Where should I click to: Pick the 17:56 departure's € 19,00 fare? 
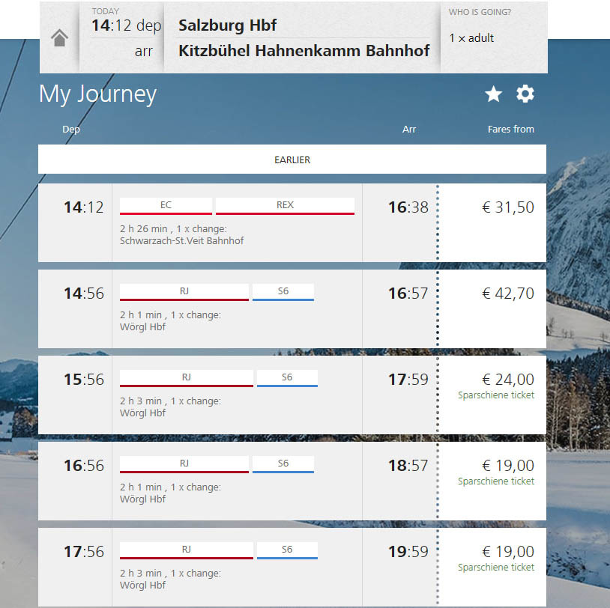[507, 552]
